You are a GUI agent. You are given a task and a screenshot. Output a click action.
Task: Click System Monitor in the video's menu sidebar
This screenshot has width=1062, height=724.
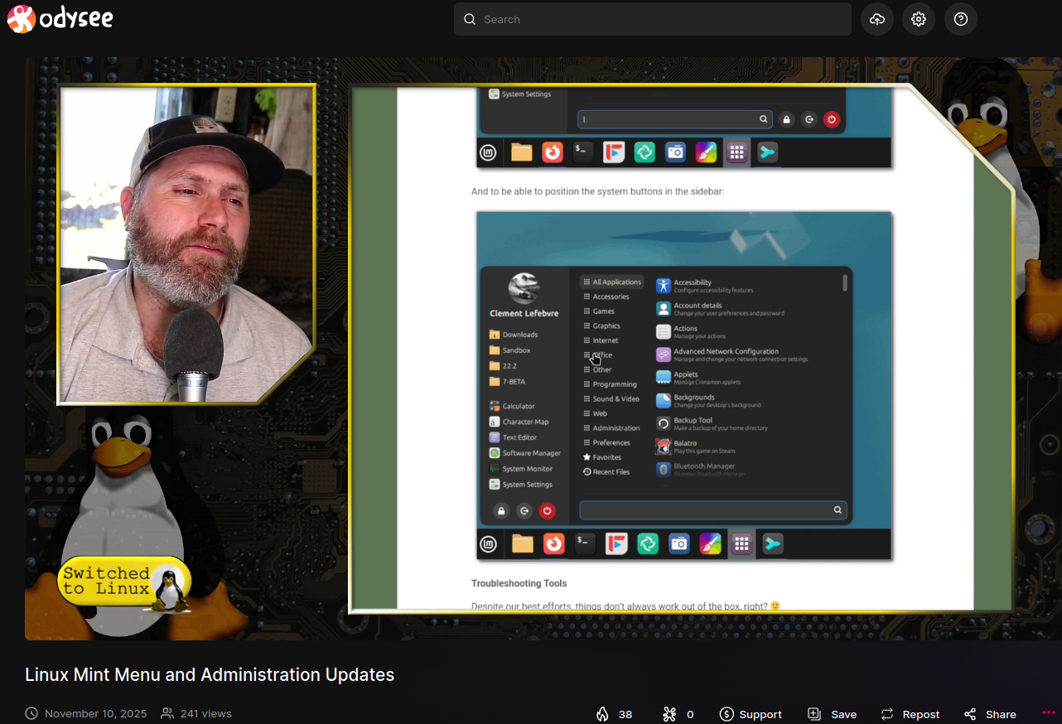(x=521, y=469)
